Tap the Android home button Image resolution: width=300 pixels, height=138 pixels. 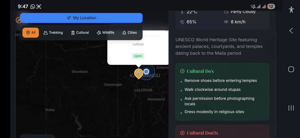point(291,69)
